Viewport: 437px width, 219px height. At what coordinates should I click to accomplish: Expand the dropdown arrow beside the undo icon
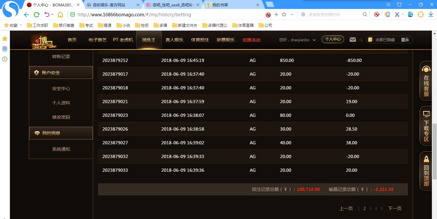(x=52, y=15)
